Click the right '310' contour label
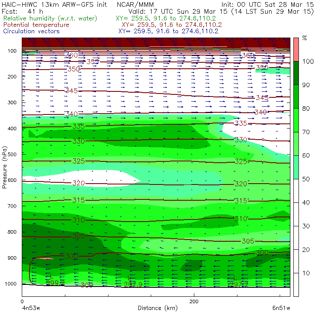The width and height of the screenshot is (316, 316). coord(241,219)
